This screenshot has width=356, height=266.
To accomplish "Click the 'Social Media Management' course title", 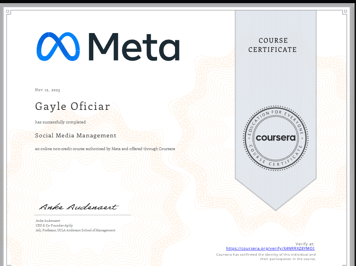I will tap(76, 135).
